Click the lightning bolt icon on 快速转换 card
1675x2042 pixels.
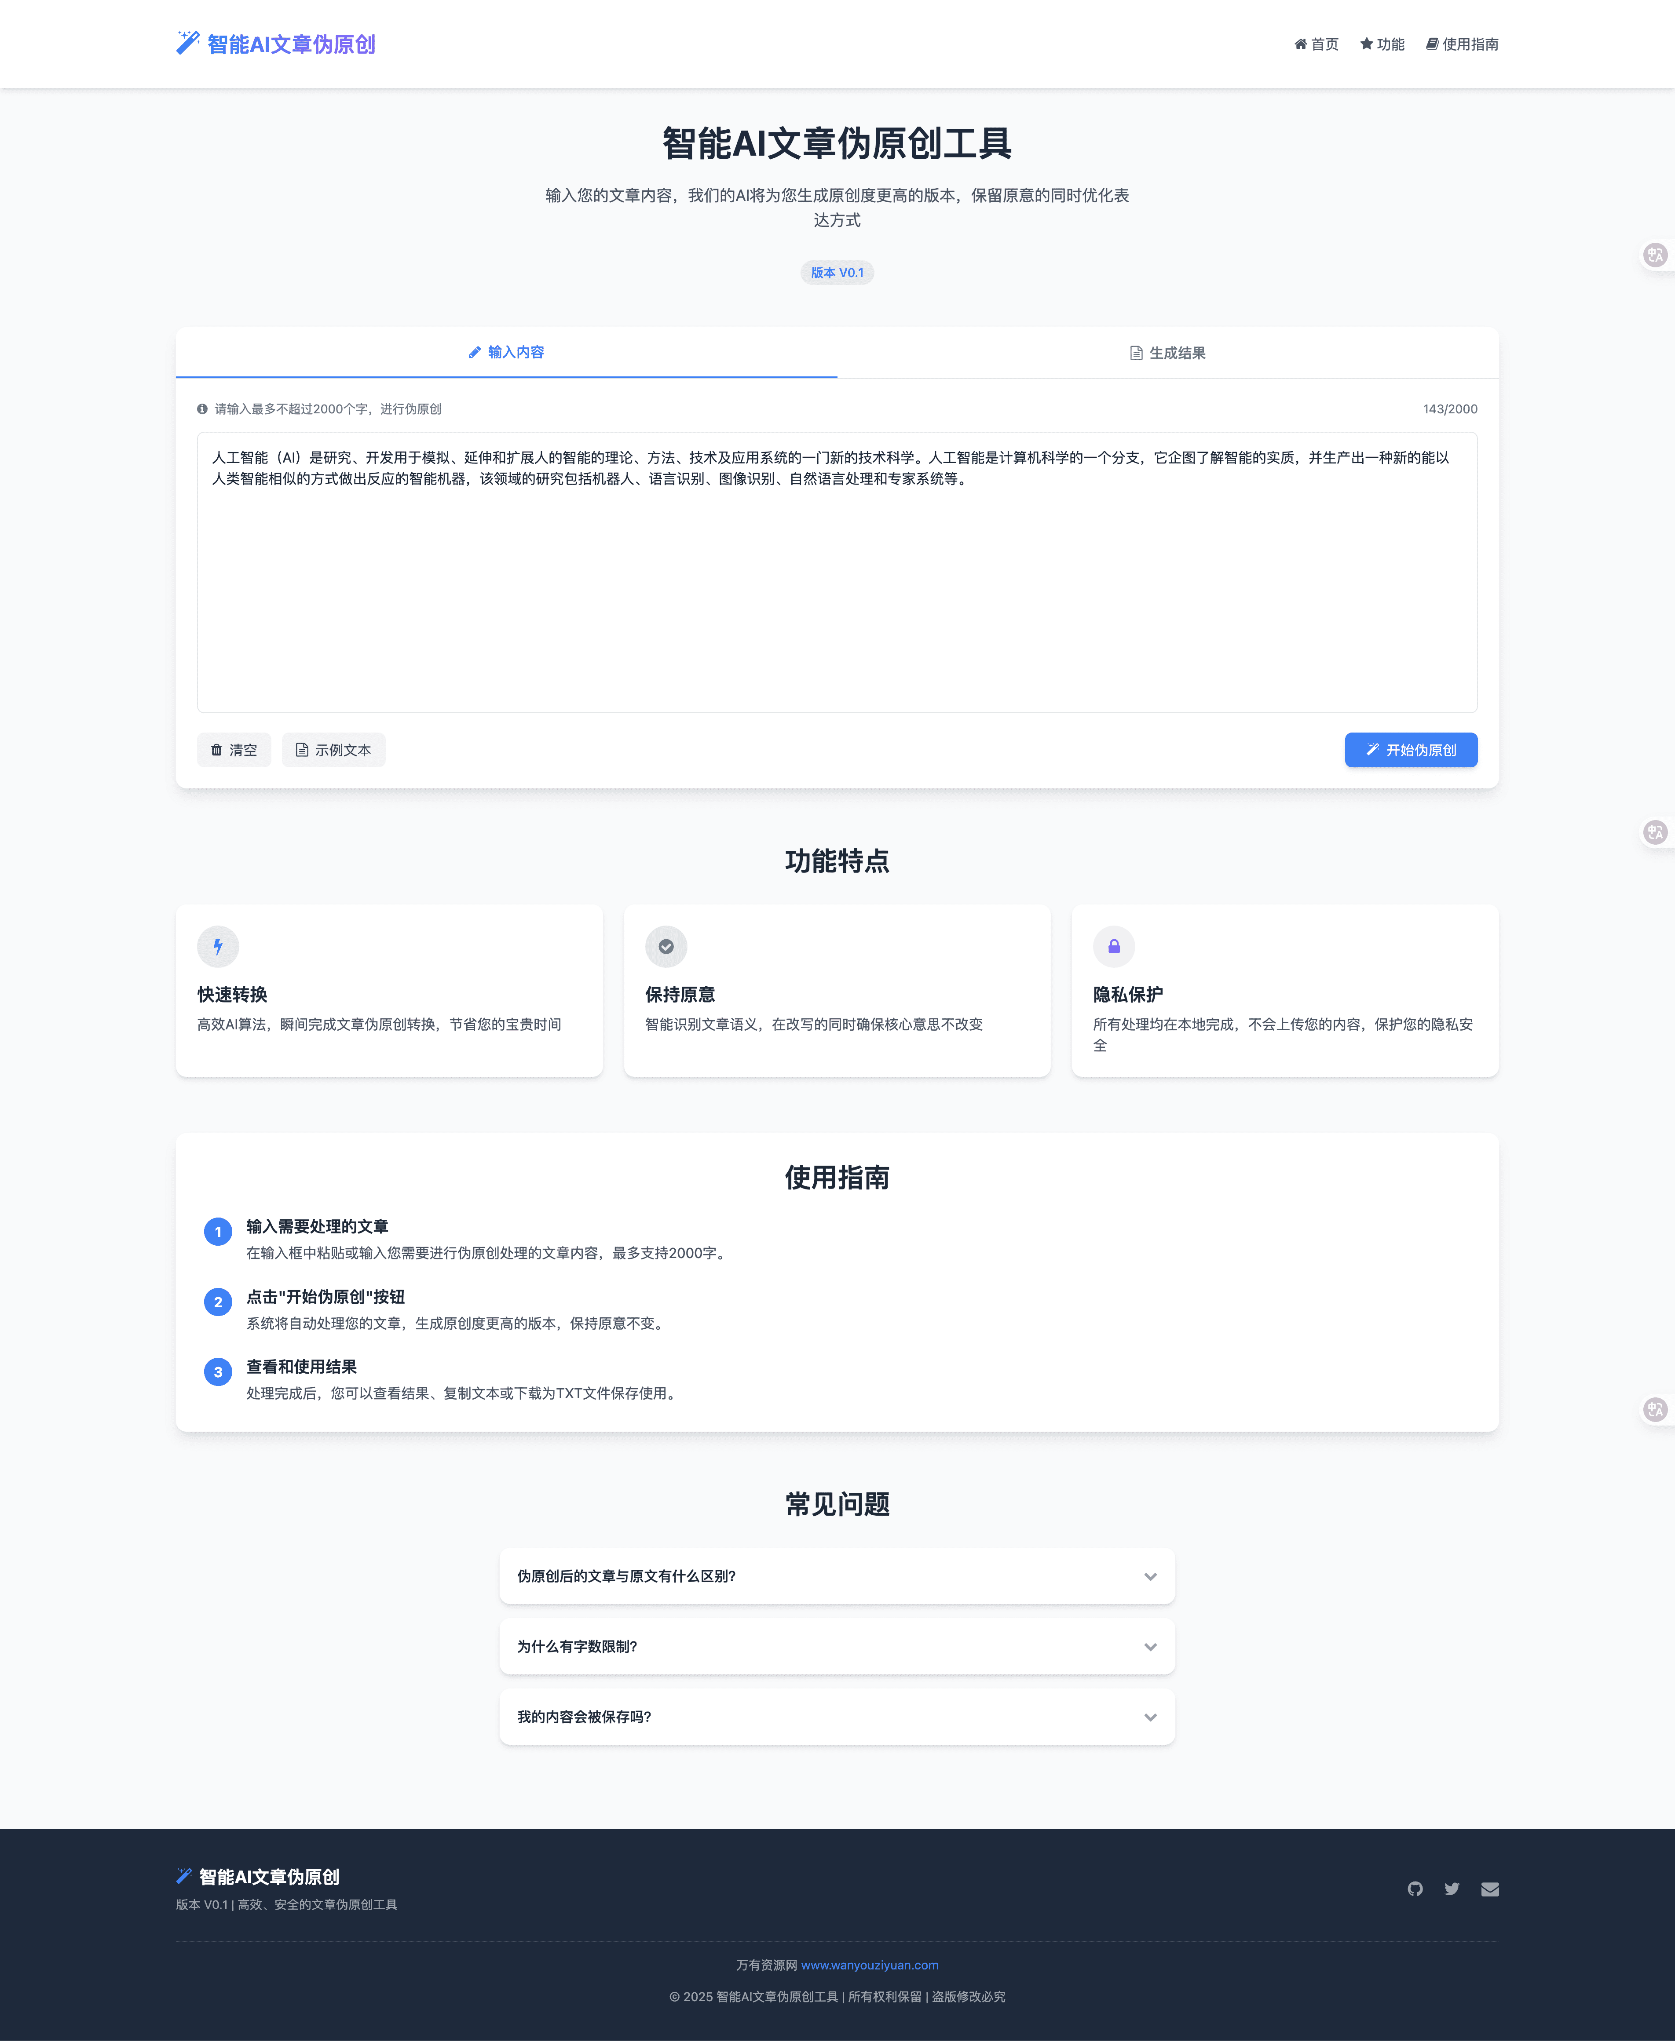218,946
